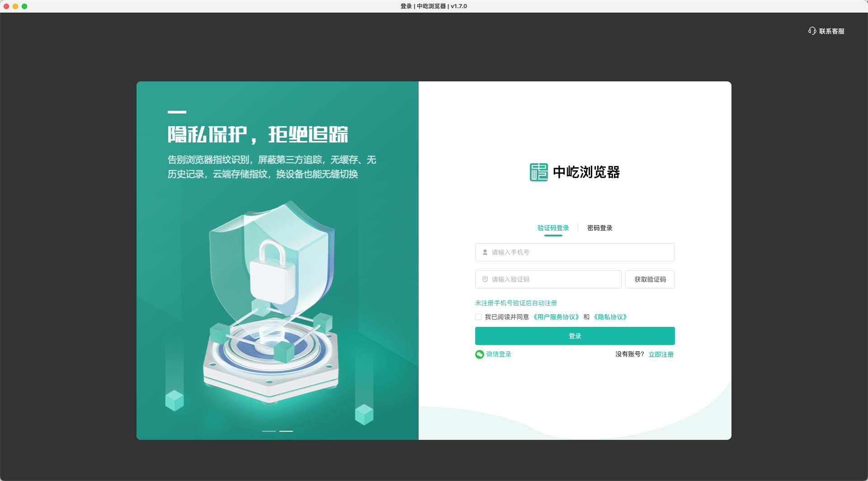The width and height of the screenshot is (868, 481).
Task: Select second carousel slide indicator
Action: click(x=286, y=431)
